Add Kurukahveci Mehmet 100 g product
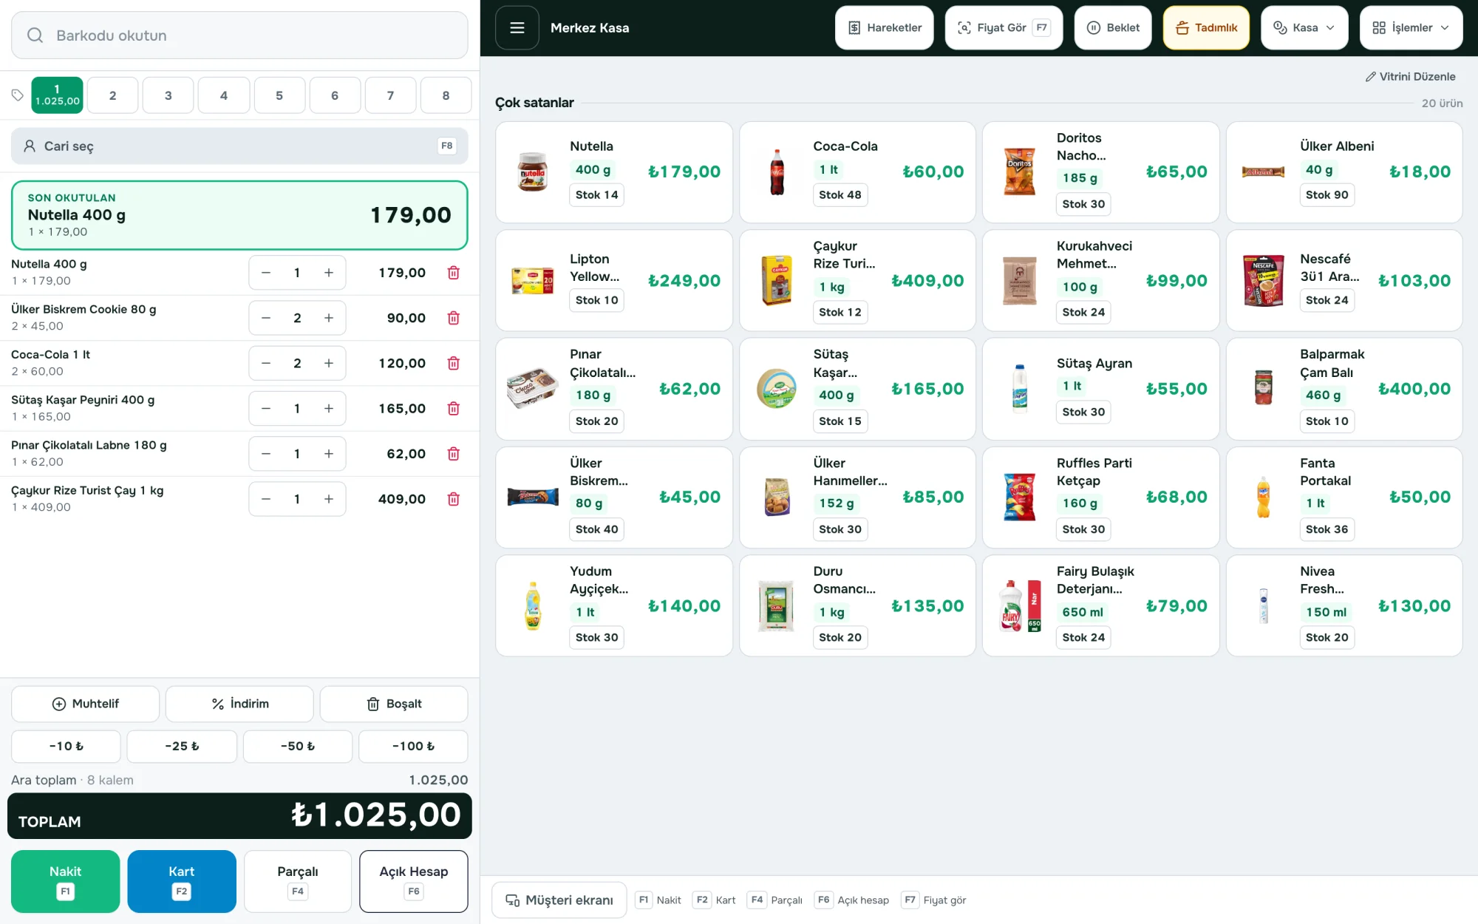 click(x=1100, y=280)
